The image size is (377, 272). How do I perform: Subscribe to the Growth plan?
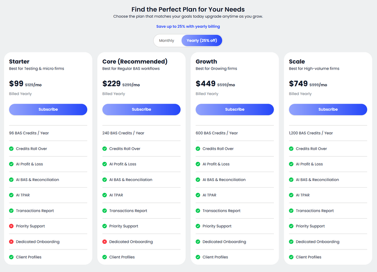tap(235, 109)
